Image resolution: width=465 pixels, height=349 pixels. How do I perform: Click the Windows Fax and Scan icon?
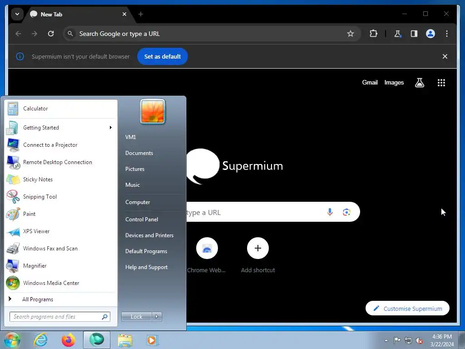pyautogui.click(x=13, y=249)
